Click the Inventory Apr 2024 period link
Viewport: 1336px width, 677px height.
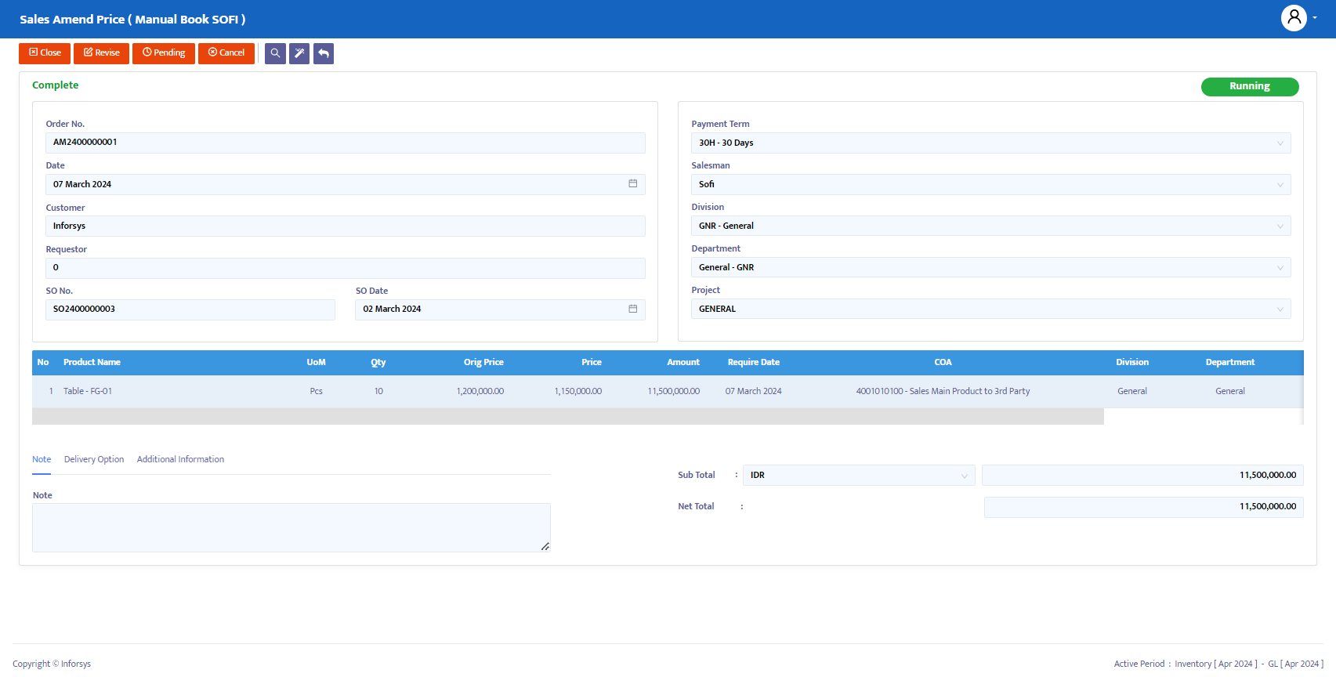(x=1216, y=664)
